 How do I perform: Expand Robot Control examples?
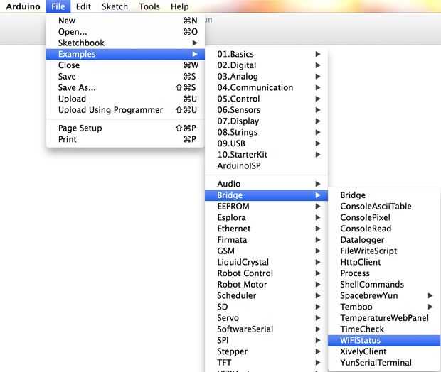(266, 273)
